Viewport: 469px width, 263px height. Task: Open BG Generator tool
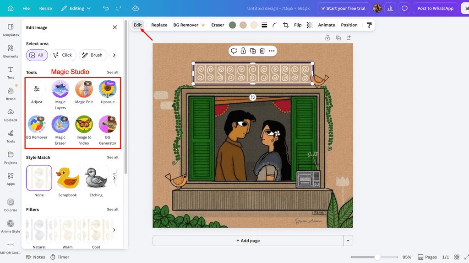108,130
